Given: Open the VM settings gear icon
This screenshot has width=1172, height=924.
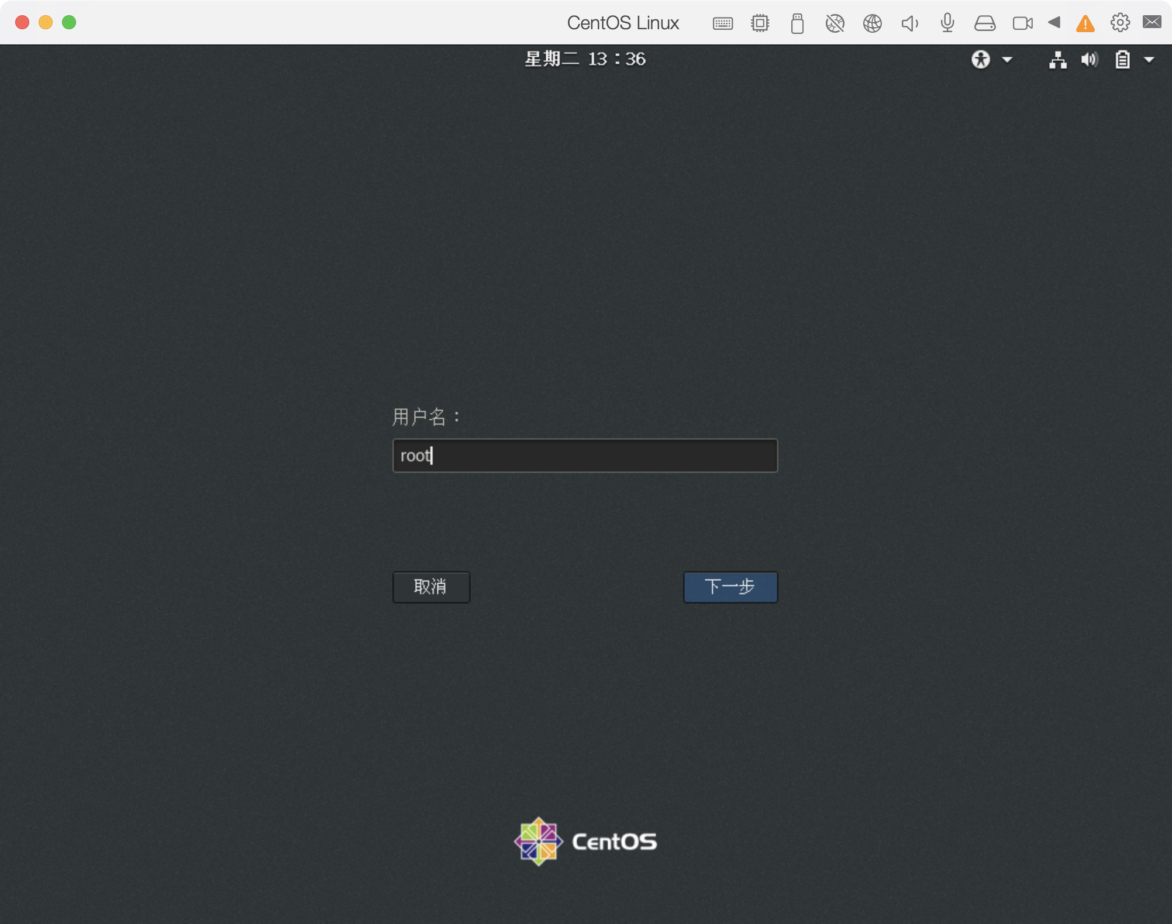Looking at the screenshot, I should point(1120,23).
